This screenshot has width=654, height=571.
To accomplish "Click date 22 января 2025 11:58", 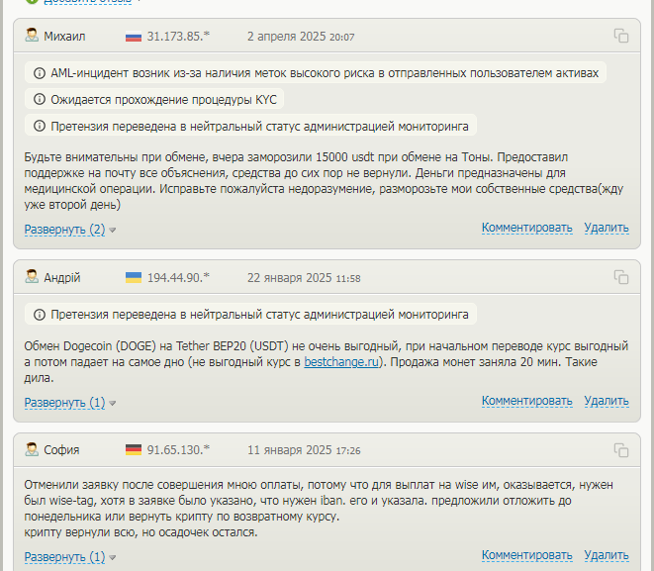I will pyautogui.click(x=304, y=278).
